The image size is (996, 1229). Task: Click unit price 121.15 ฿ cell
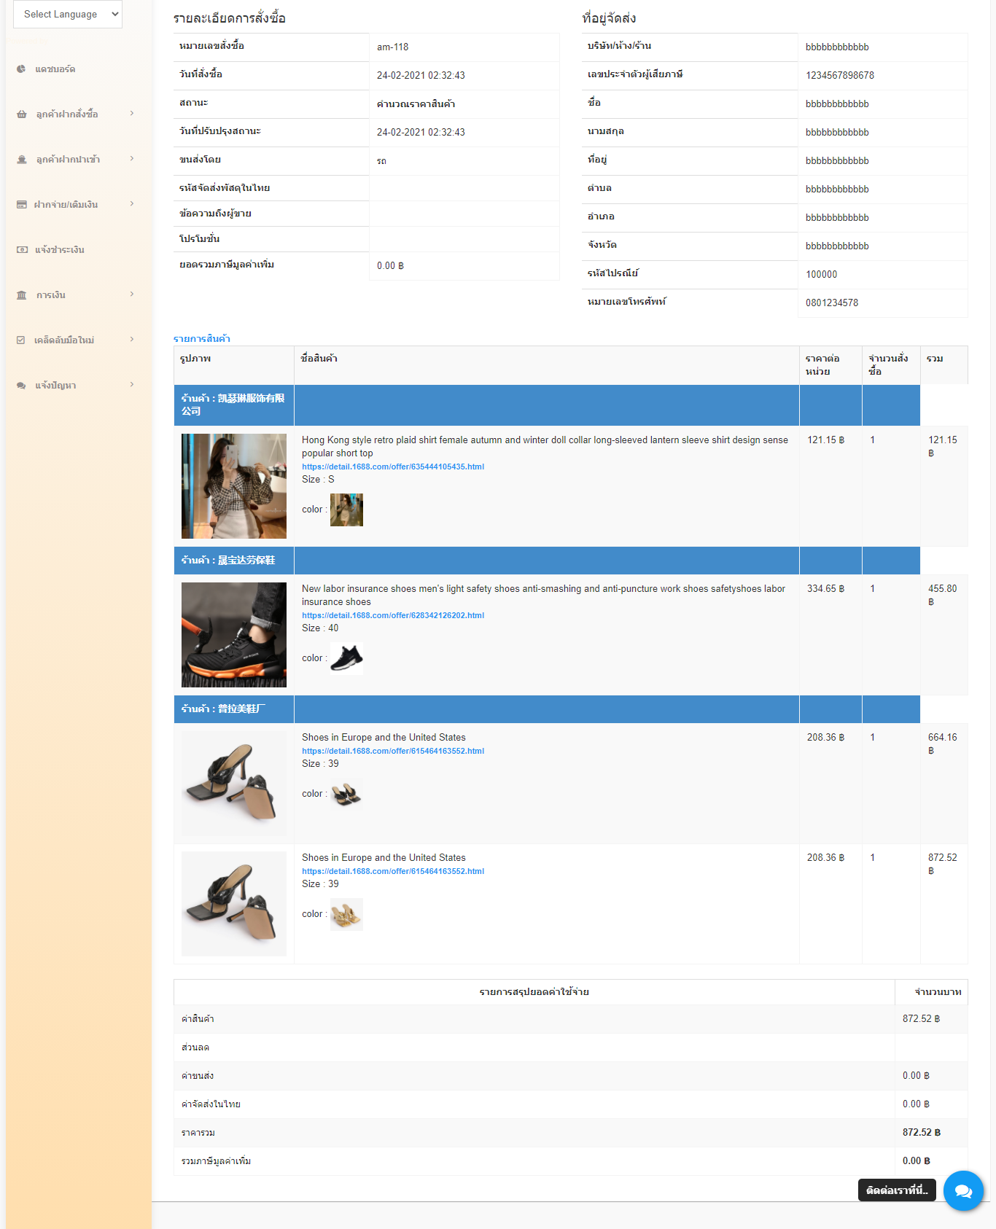tap(830, 485)
